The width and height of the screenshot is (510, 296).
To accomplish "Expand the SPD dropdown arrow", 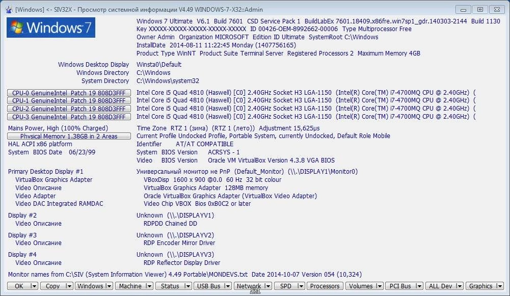I will [301, 286].
